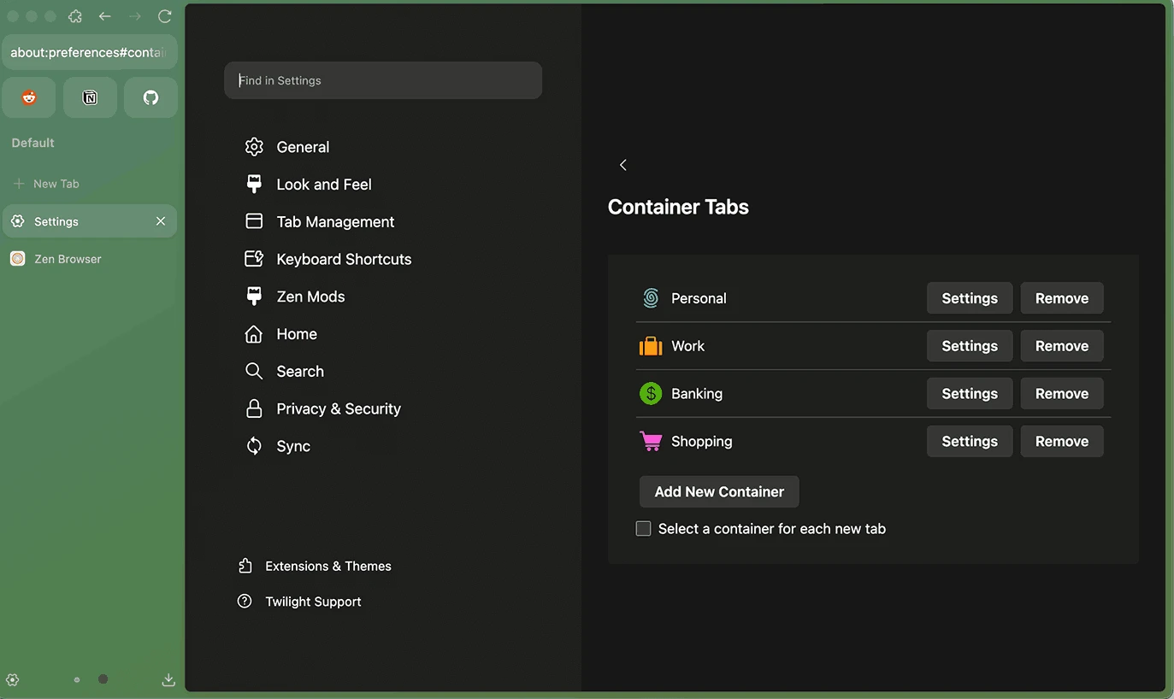Open the Extensions & Themes link

pos(314,566)
